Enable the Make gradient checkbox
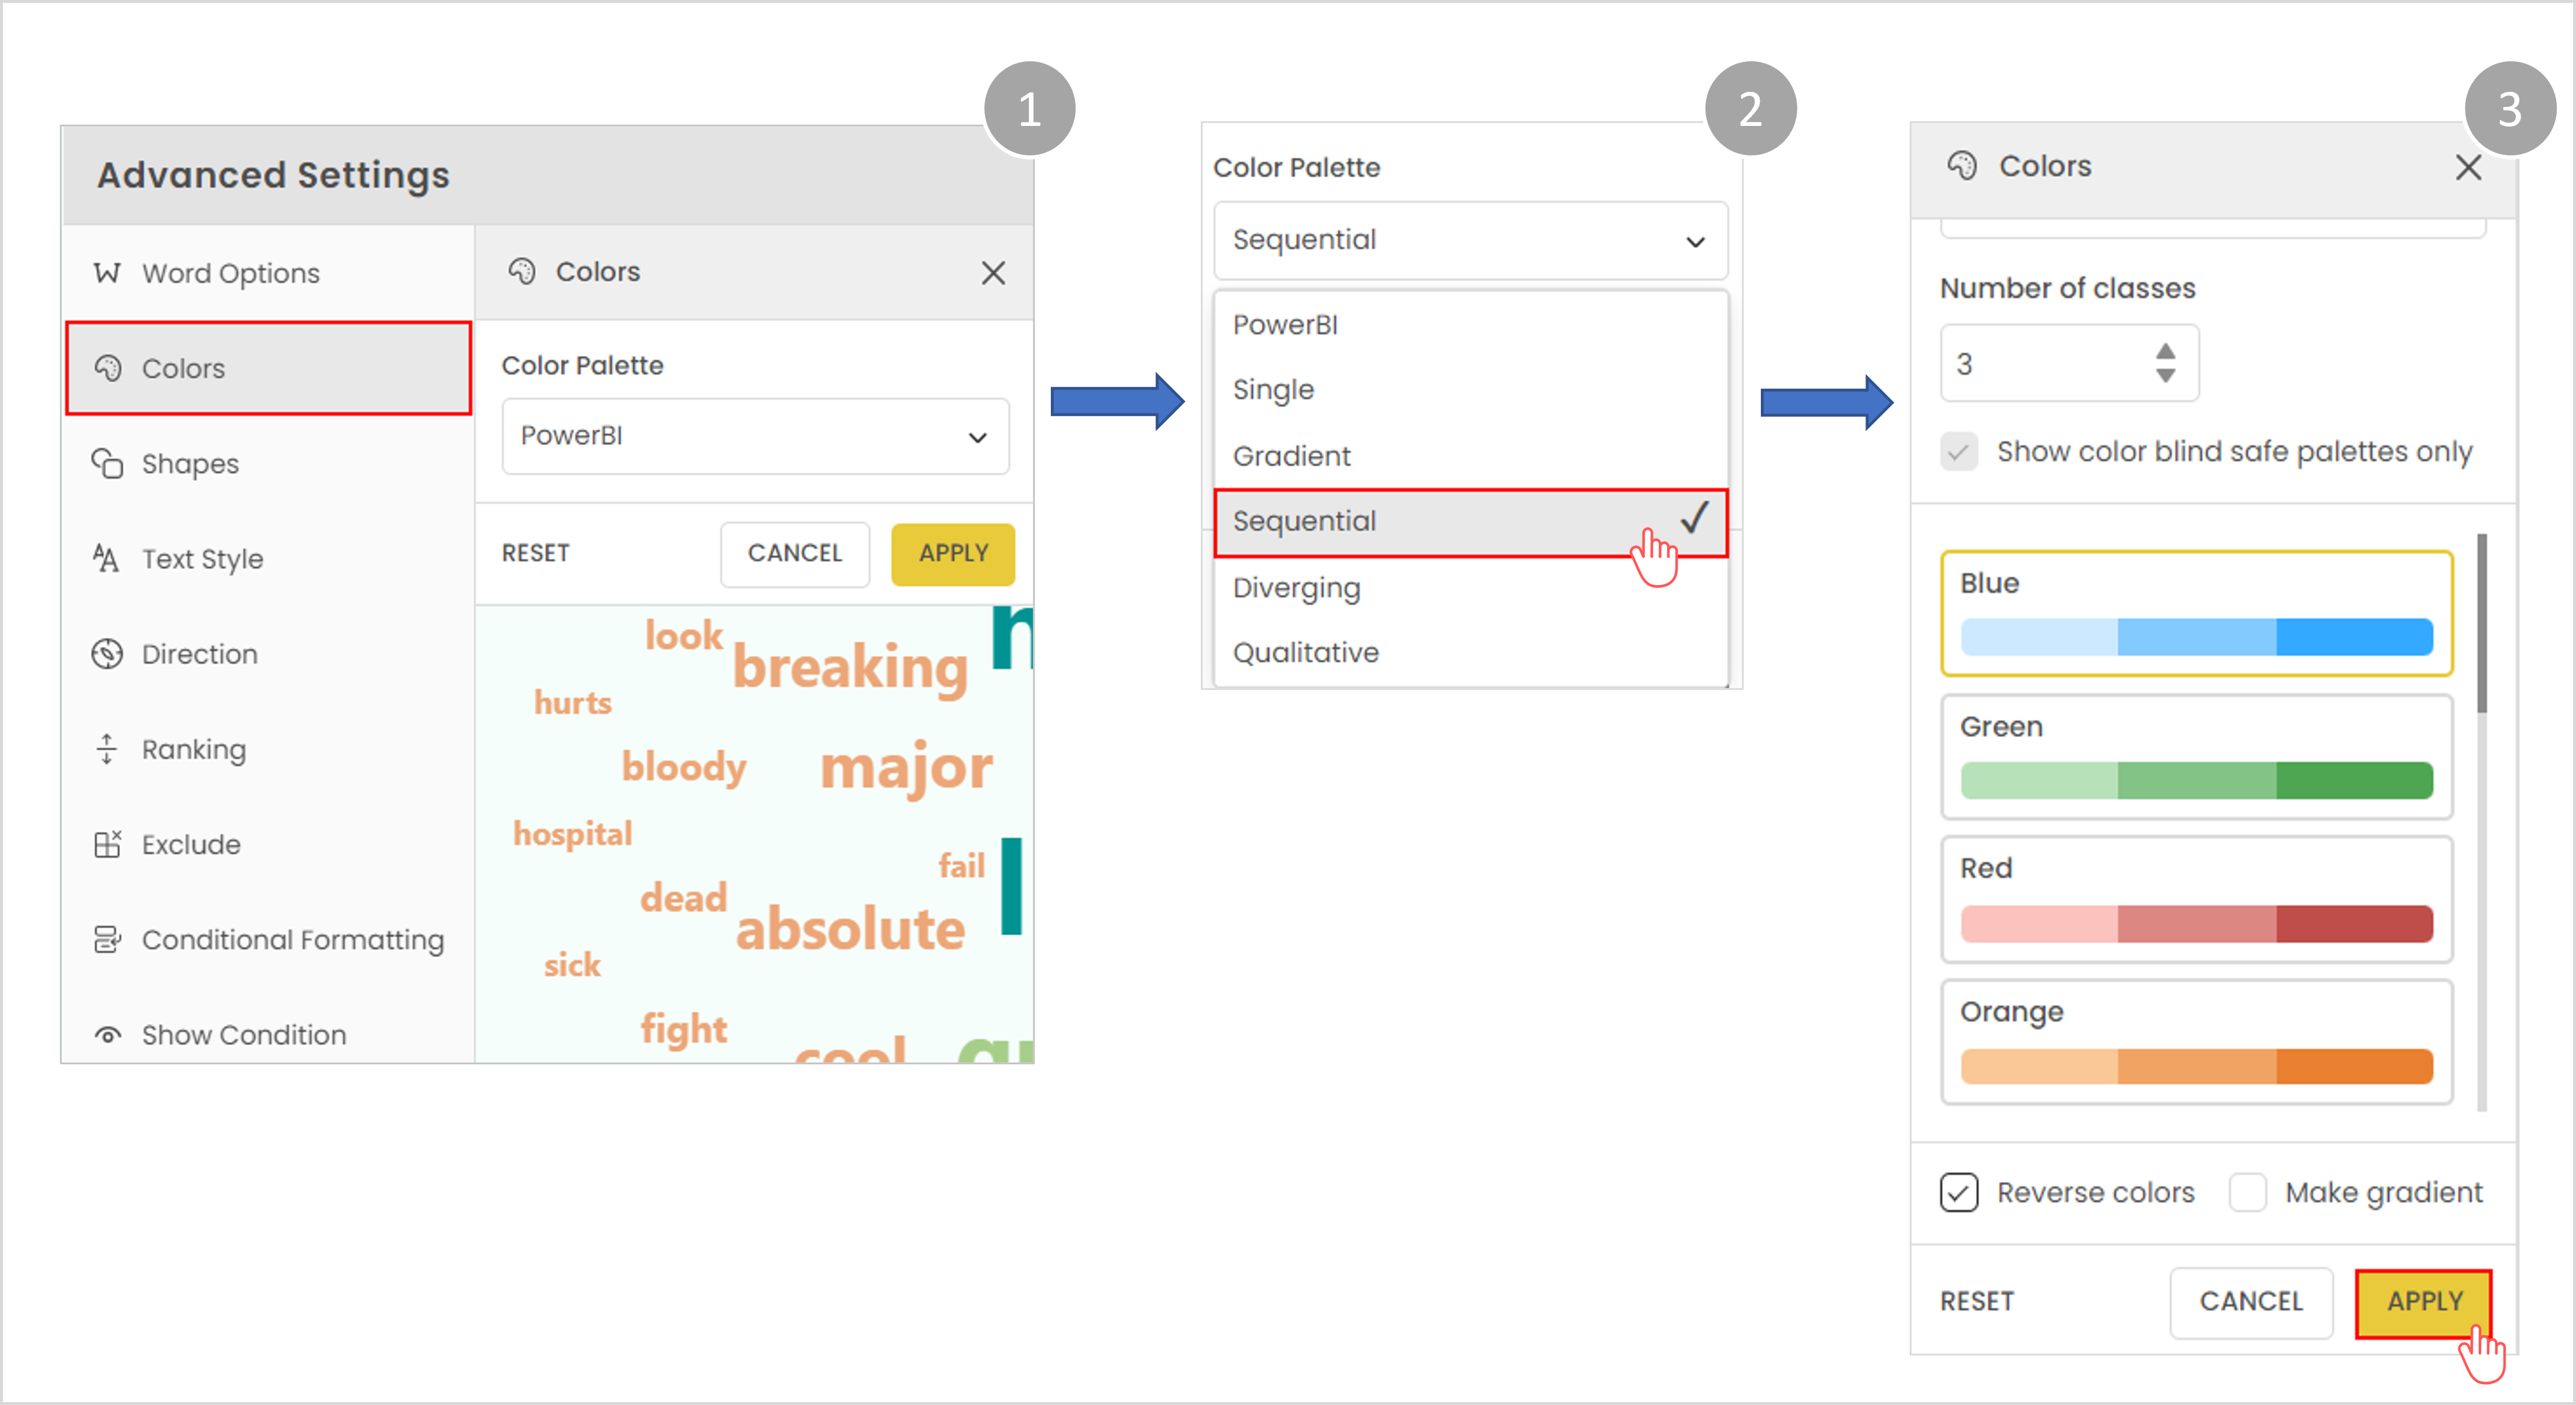The image size is (2576, 1405). coord(2247,1192)
